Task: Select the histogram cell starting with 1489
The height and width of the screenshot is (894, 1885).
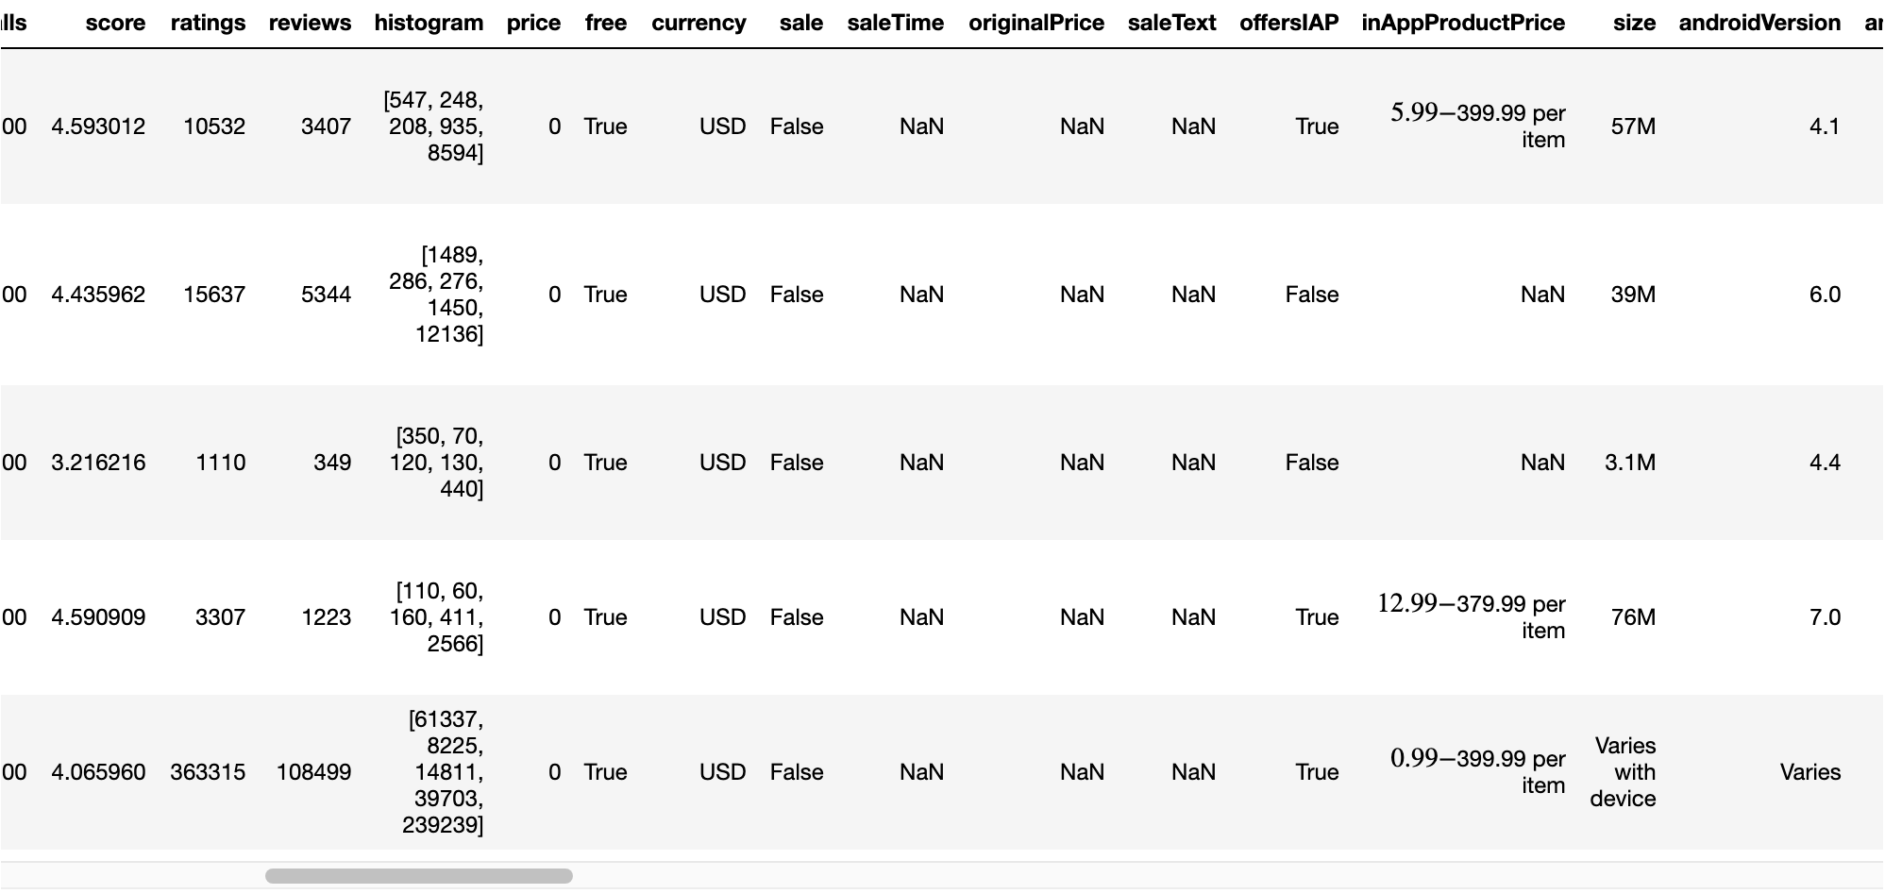Action: [x=436, y=295]
